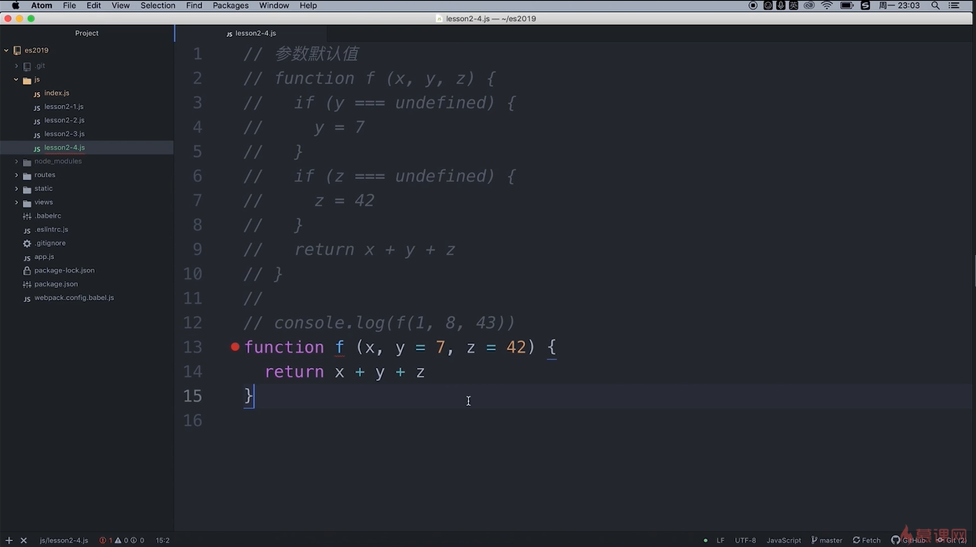Click the repository icon beside es2019
The image size is (976, 547).
click(17, 50)
